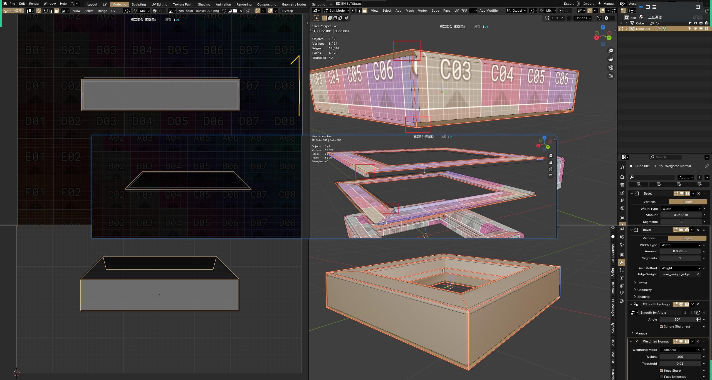
Task: Open Limit Method Weight dropdown
Action: [680, 268]
